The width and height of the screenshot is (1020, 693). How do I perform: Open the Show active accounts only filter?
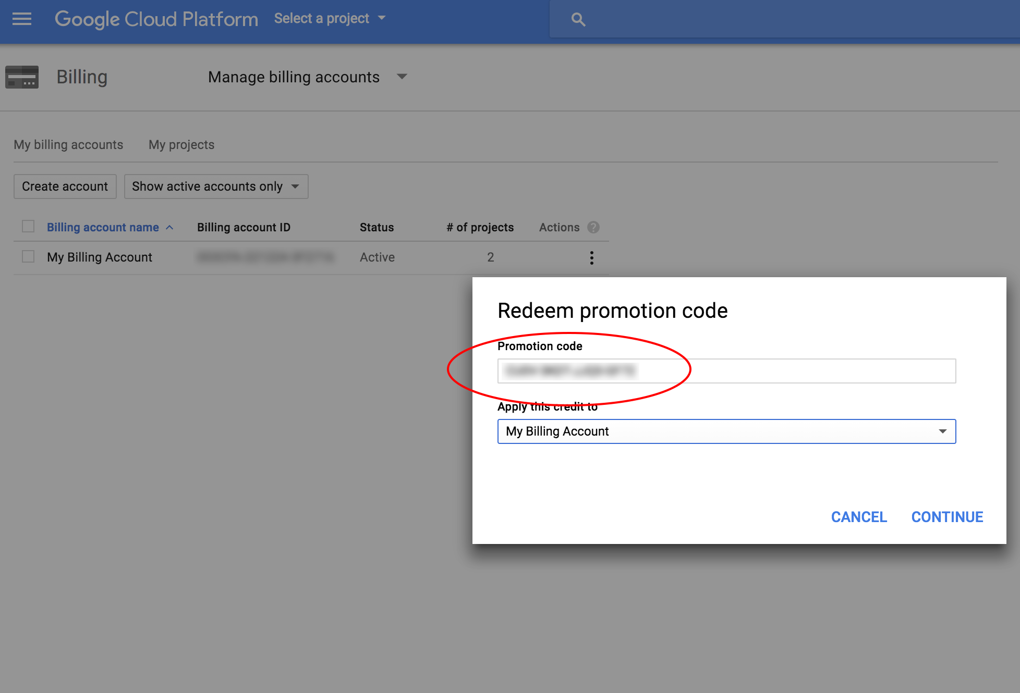click(x=216, y=187)
